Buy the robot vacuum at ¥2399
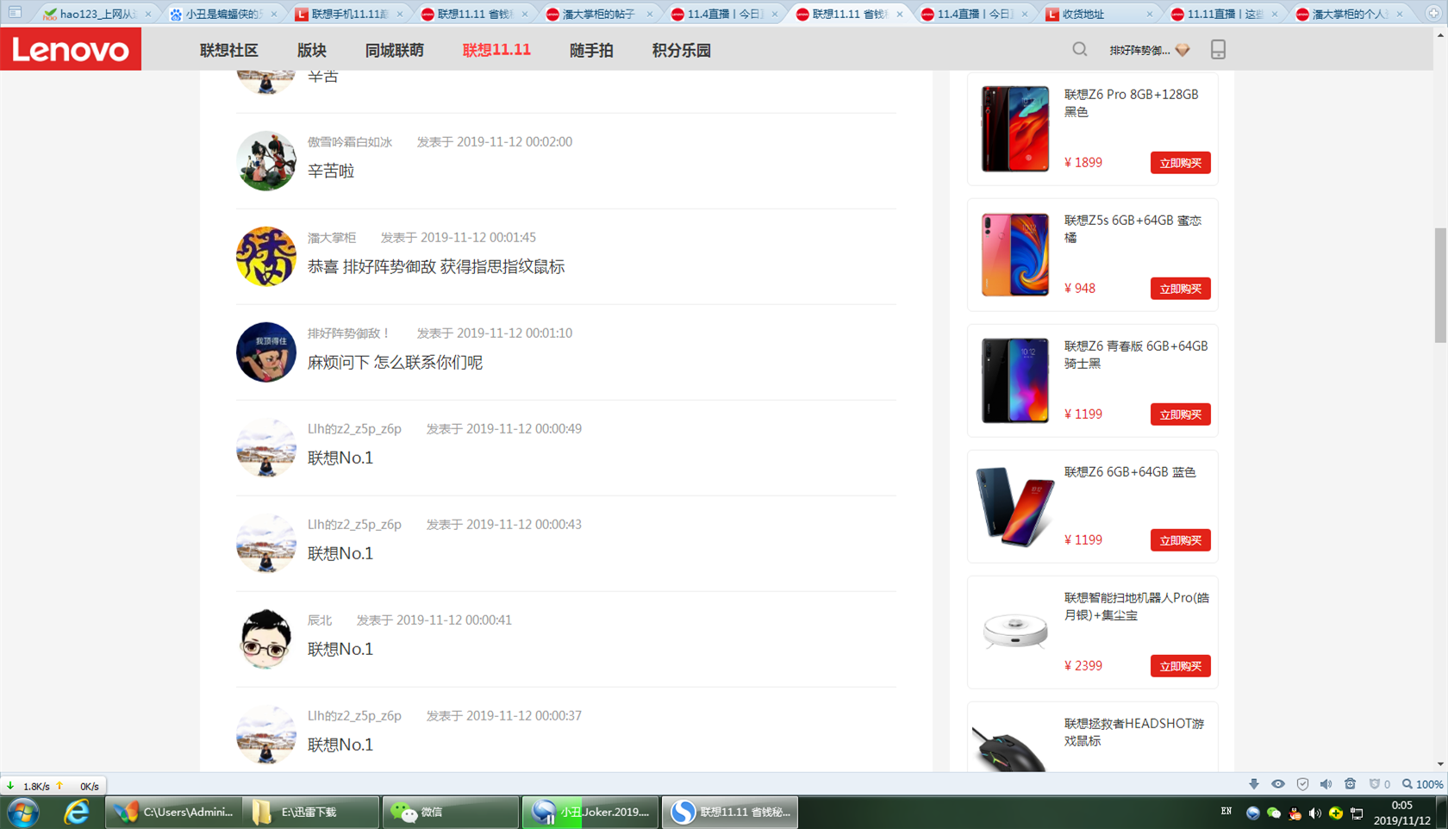The image size is (1448, 829). 1180,666
